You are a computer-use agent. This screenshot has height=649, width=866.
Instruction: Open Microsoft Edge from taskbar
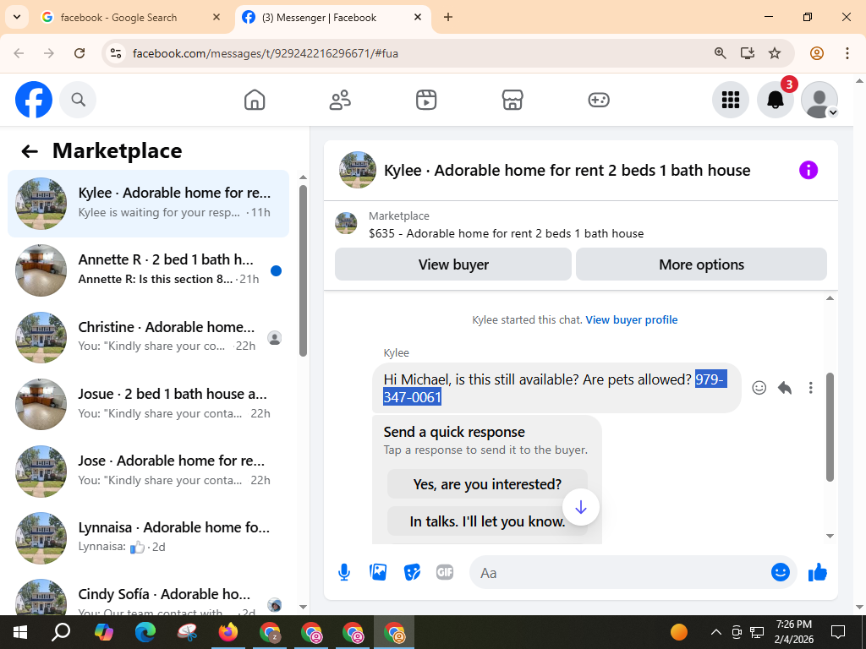point(145,632)
